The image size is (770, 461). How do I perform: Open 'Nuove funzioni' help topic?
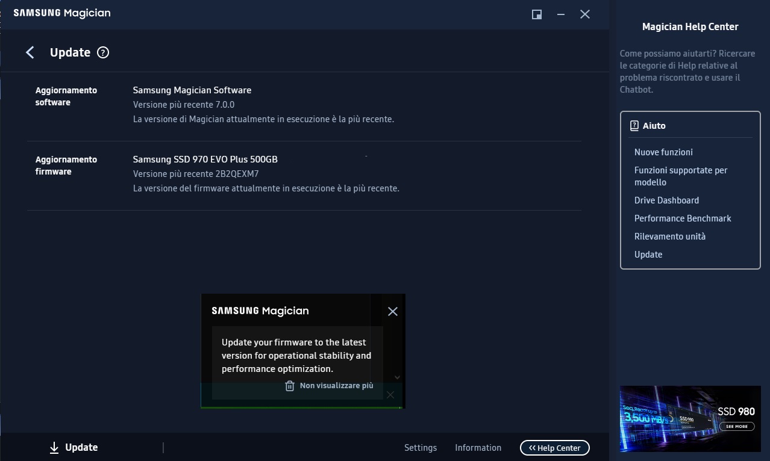pos(663,152)
